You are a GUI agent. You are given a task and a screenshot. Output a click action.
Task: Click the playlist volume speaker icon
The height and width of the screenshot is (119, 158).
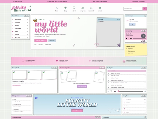click(145, 91)
